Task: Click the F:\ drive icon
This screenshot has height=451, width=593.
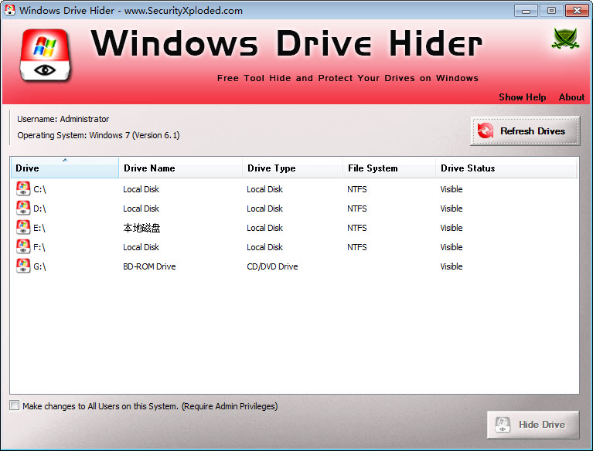Action: (23, 247)
